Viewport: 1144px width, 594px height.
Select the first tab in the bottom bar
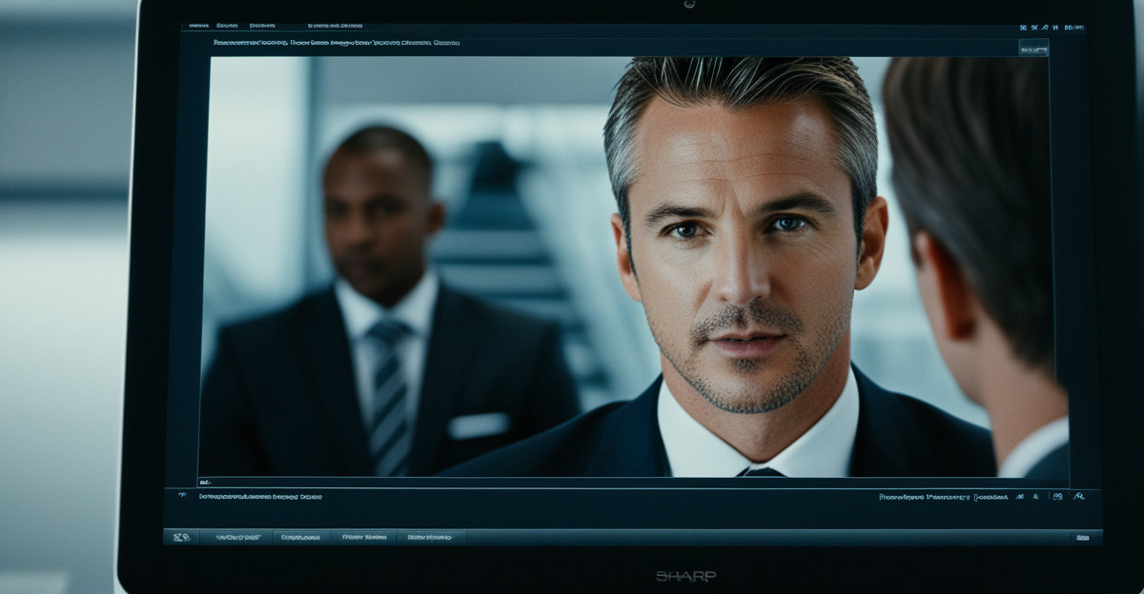[x=237, y=537]
